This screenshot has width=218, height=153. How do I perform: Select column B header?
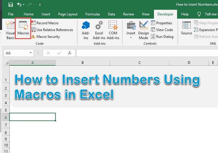pyautogui.click(x=82, y=63)
